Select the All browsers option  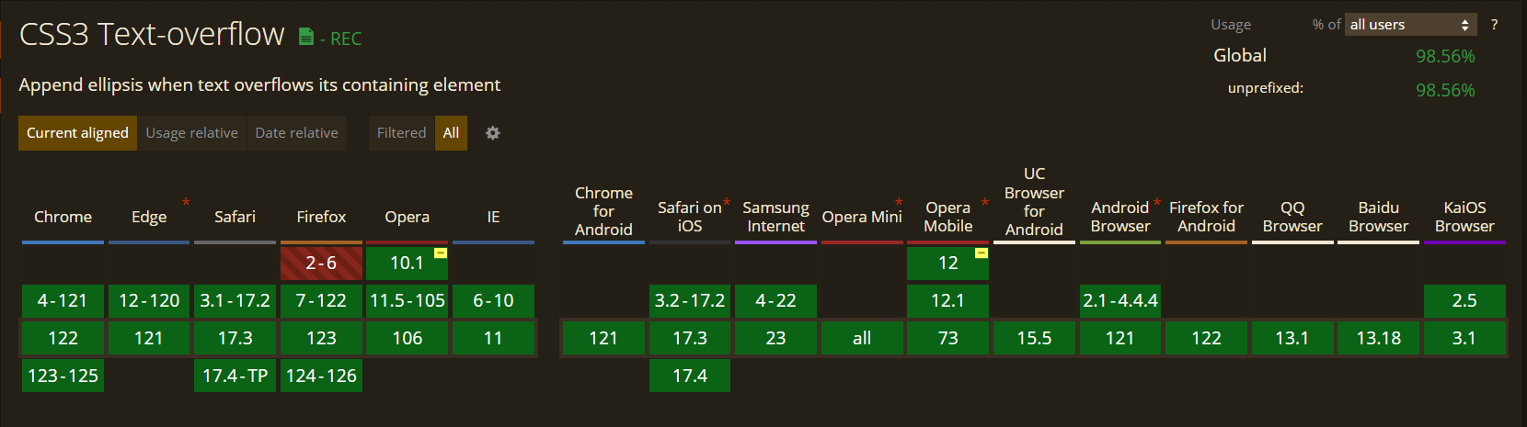pos(451,133)
